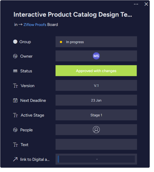Open the Ziflow Proofs board link

[x=35, y=25]
